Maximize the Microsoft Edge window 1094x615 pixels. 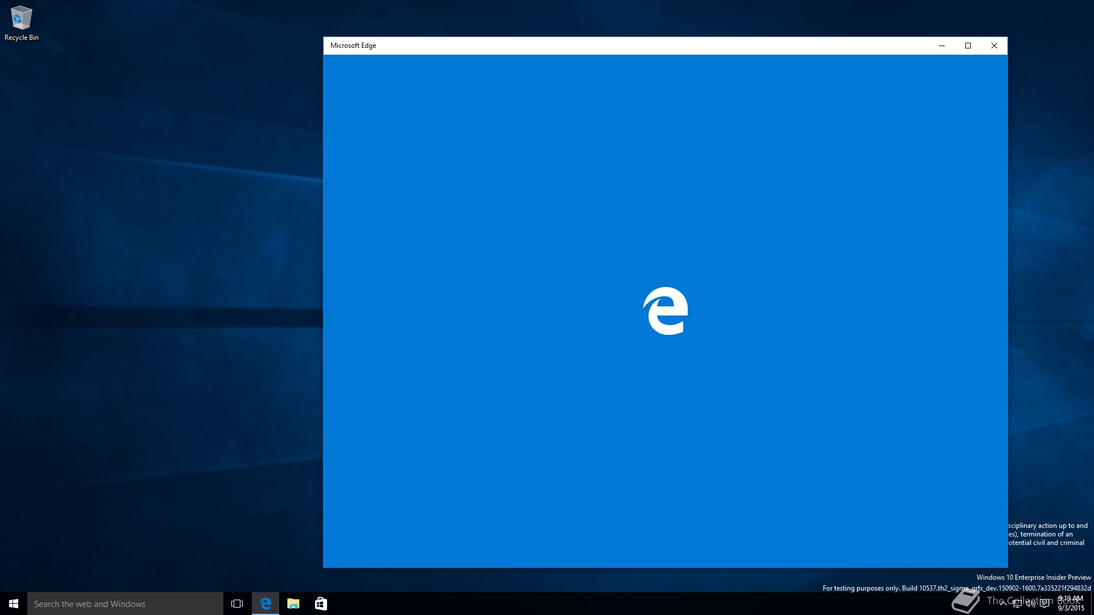pyautogui.click(x=968, y=46)
